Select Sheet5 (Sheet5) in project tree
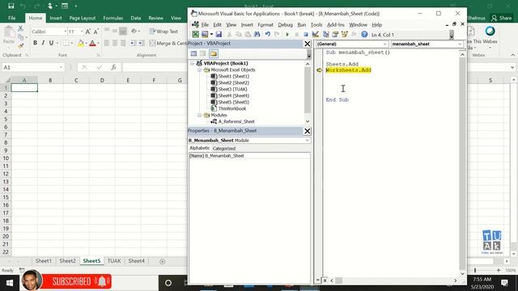Screen dimensions: 518x291 click(x=234, y=102)
